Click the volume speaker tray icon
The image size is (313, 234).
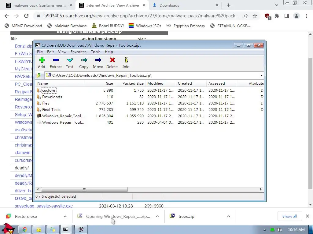(x=280, y=230)
